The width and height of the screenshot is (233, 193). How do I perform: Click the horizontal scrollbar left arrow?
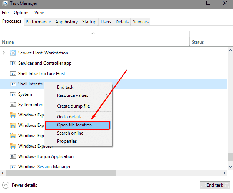click(x=3, y=173)
